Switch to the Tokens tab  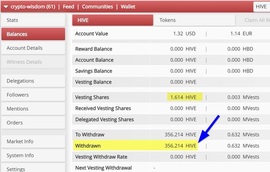[x=194, y=20]
